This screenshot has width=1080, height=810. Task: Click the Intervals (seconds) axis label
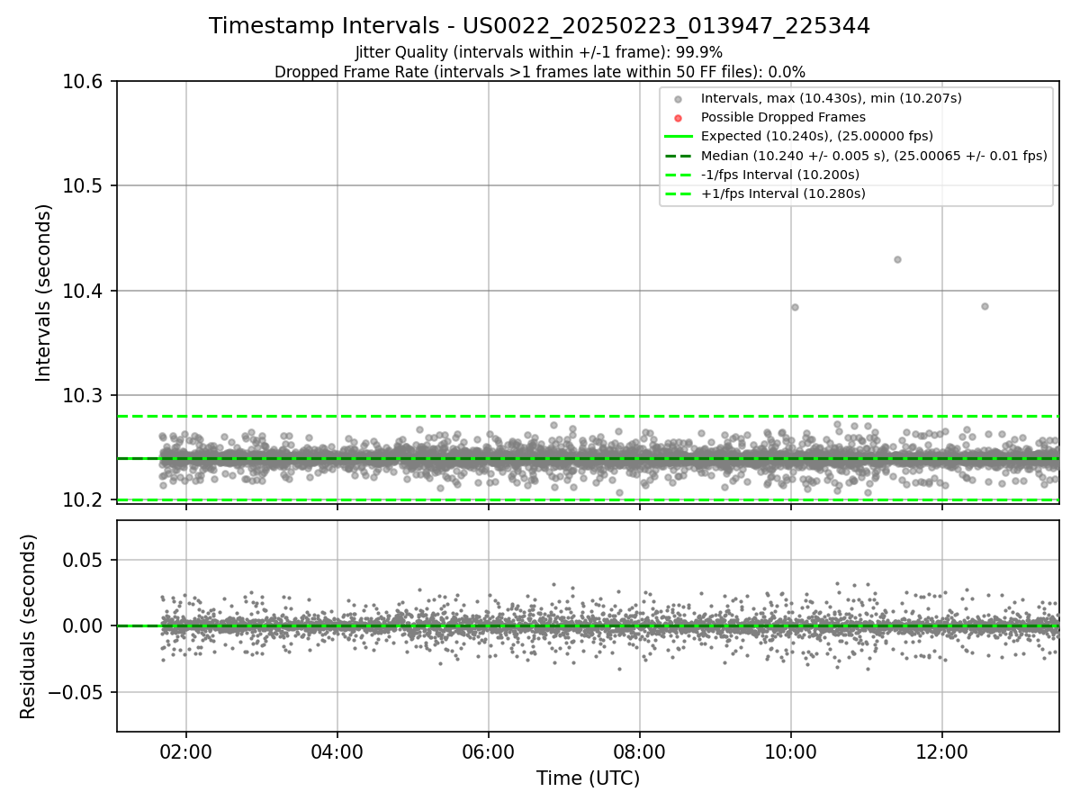tap(44, 292)
